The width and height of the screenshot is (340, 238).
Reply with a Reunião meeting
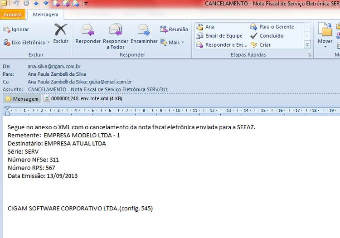click(174, 29)
